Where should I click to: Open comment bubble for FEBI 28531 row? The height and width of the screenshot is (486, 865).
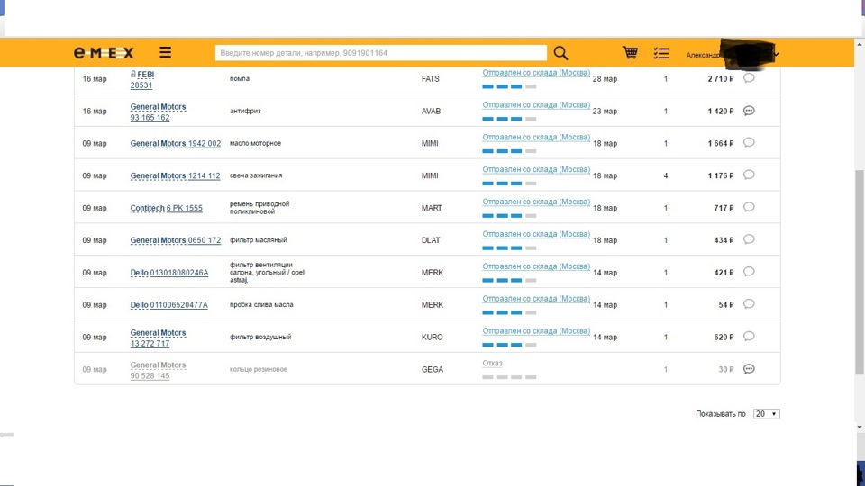pos(749,78)
